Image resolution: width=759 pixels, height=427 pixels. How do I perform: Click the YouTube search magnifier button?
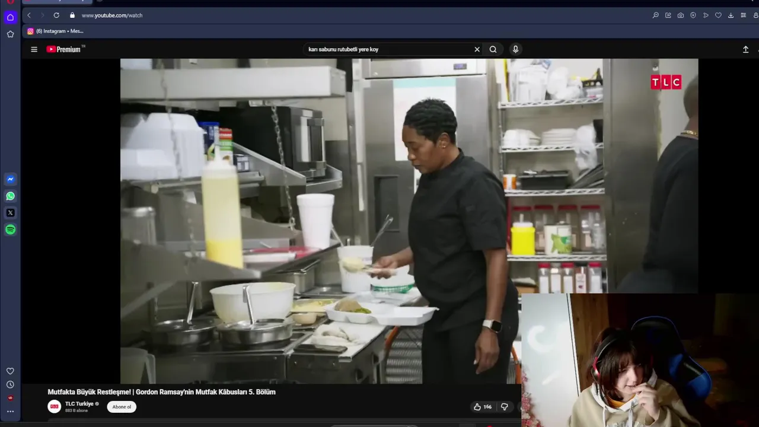pyautogui.click(x=493, y=49)
